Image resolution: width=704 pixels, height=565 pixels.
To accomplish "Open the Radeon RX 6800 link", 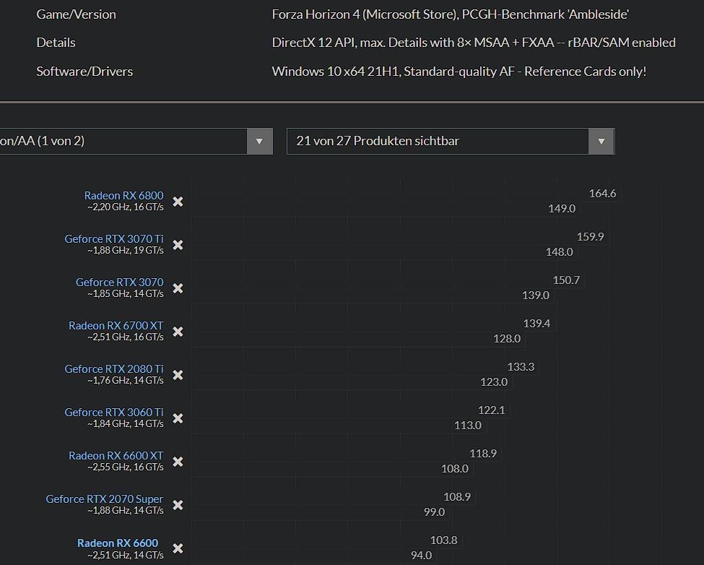I will pyautogui.click(x=124, y=195).
